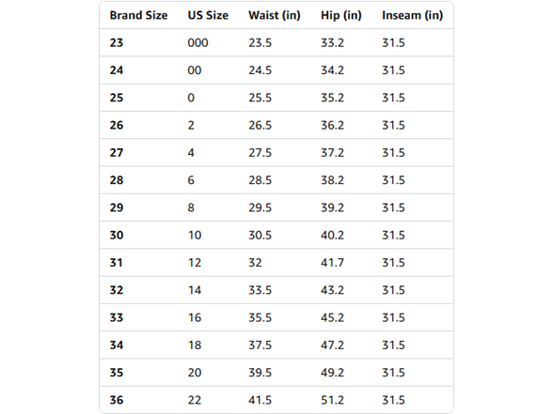Screen dimensions: 553x414
Task: Click the Hip (in) column header
Action: (x=341, y=15)
